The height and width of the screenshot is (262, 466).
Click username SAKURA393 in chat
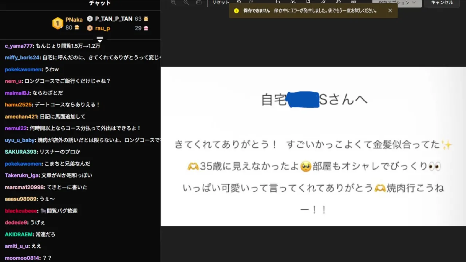[x=21, y=152]
